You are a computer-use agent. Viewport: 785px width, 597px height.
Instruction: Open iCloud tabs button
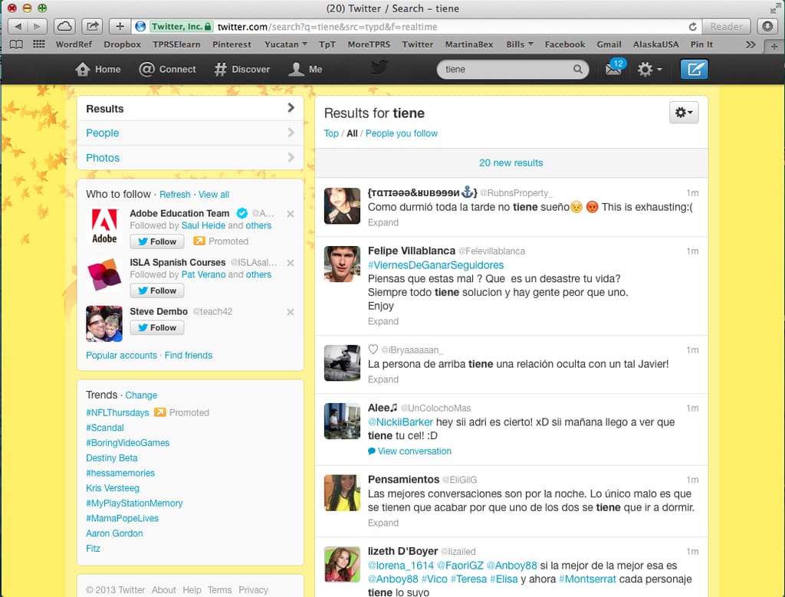click(x=65, y=27)
